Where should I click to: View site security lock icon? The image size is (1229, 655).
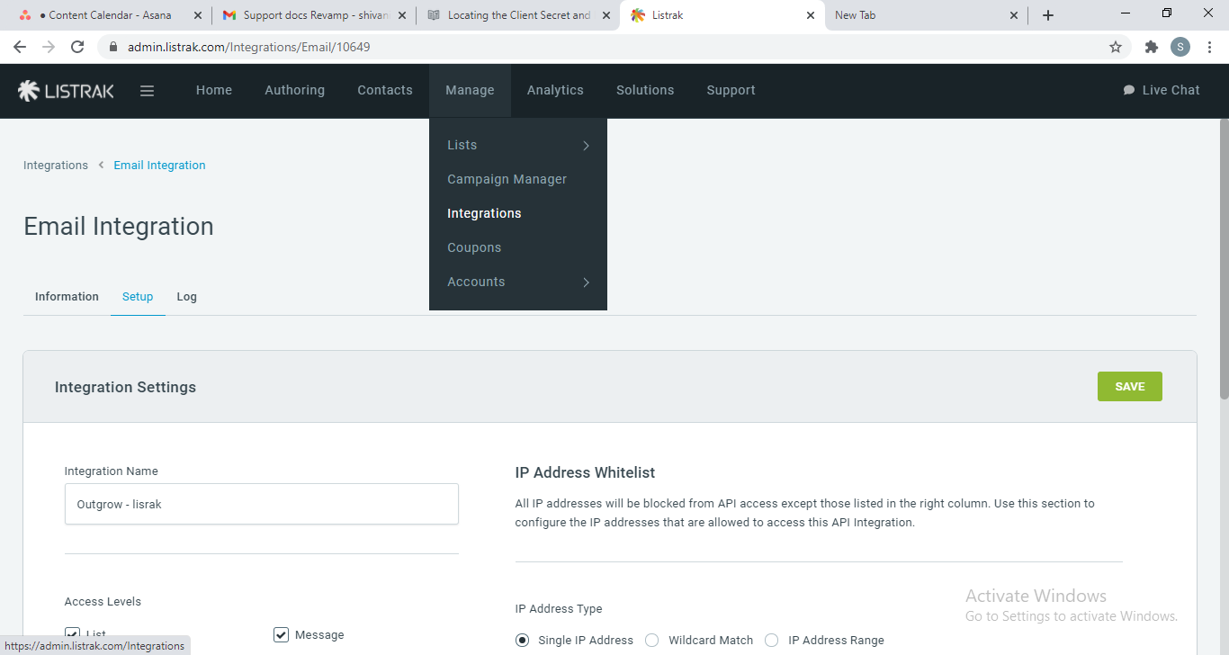point(113,47)
